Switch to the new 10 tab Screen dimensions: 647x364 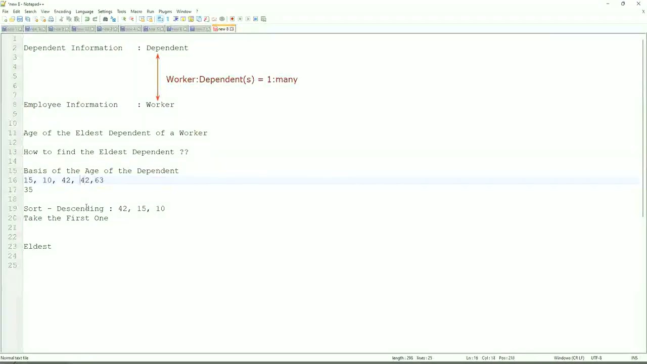pyautogui.click(x=82, y=29)
